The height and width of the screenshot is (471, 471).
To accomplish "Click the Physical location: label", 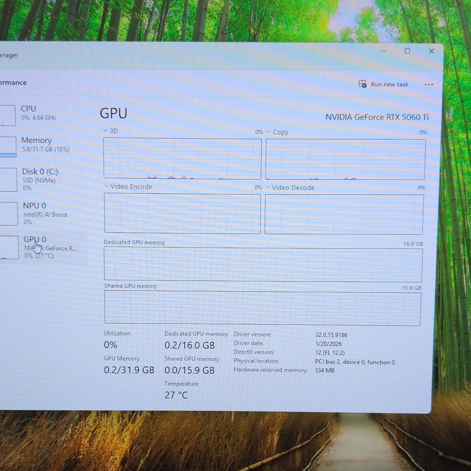I will pyautogui.click(x=257, y=361).
